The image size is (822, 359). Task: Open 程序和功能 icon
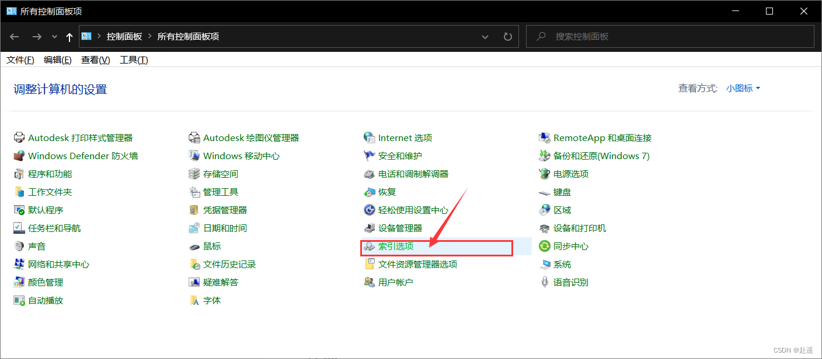[x=19, y=174]
